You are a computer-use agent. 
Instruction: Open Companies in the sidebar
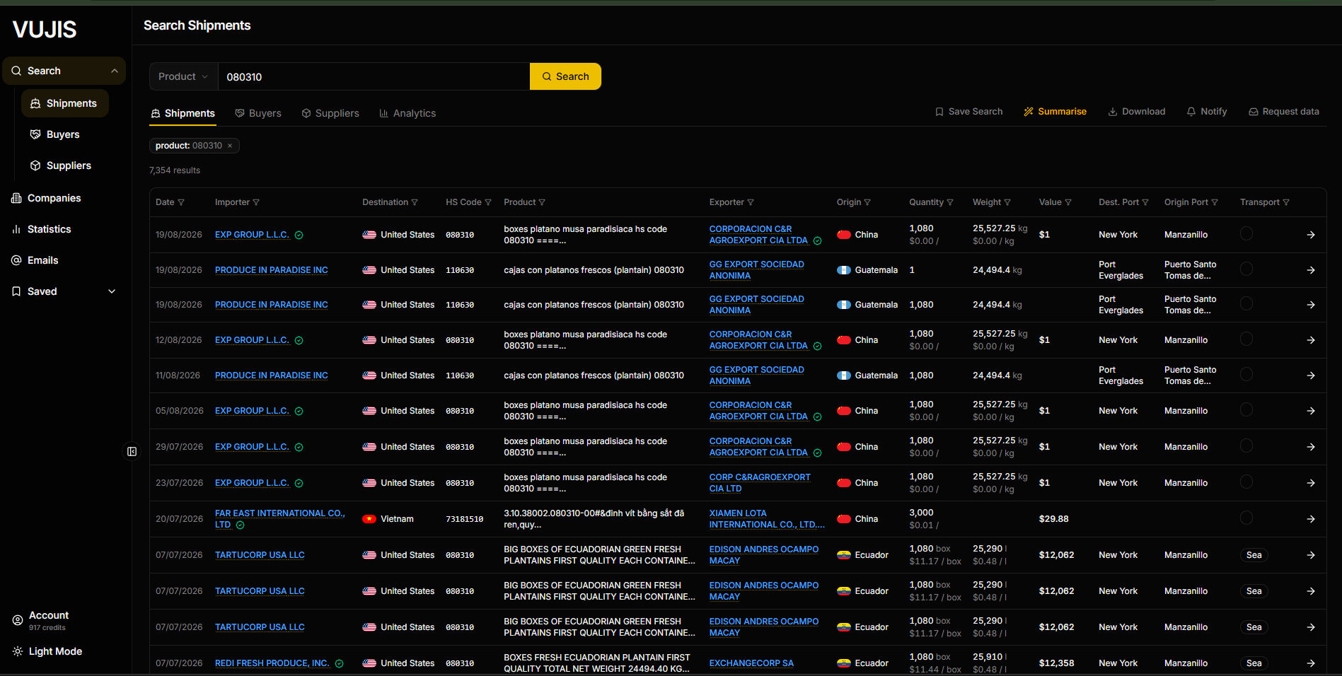click(x=54, y=198)
